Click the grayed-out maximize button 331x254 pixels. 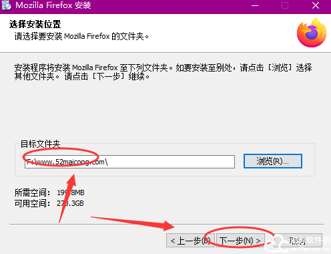[285, 5]
